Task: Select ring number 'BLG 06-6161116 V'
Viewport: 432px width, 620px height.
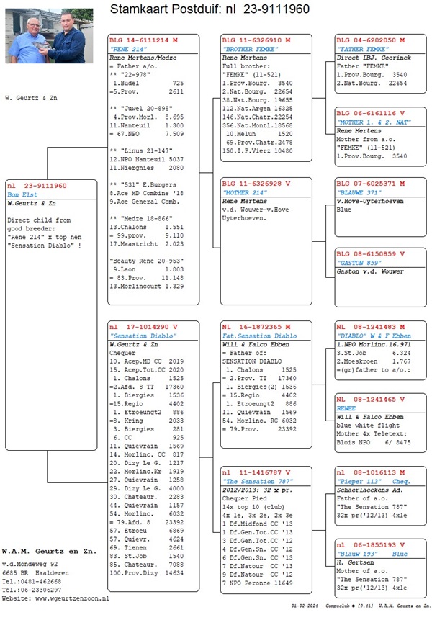Action: coord(370,113)
